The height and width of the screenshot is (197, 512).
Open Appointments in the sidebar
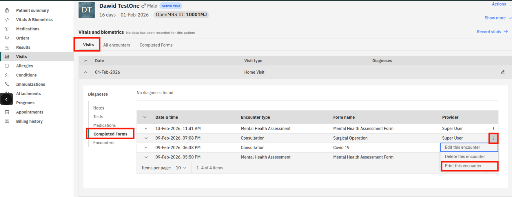30,112
